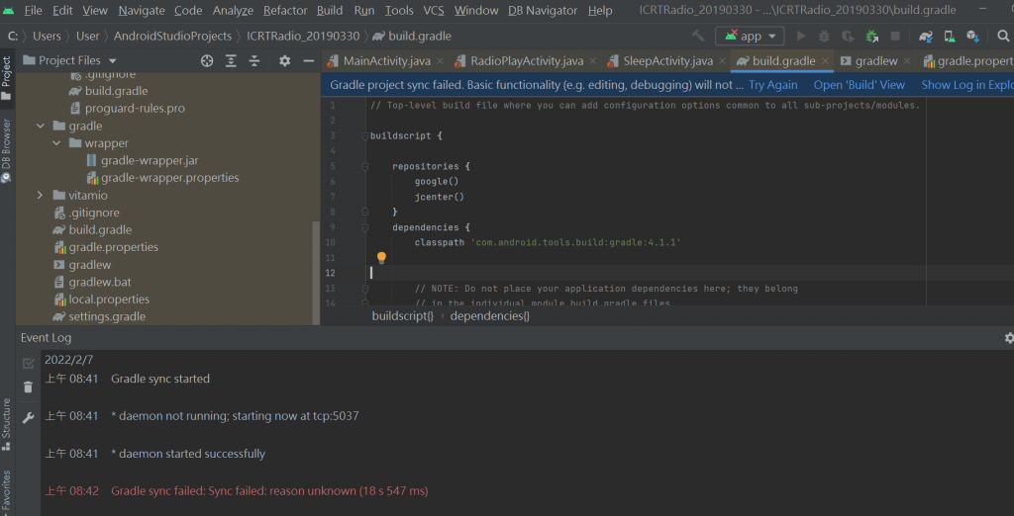Image resolution: width=1014 pixels, height=516 pixels.
Task: Click the Select Opened File target icon
Action: click(x=207, y=60)
